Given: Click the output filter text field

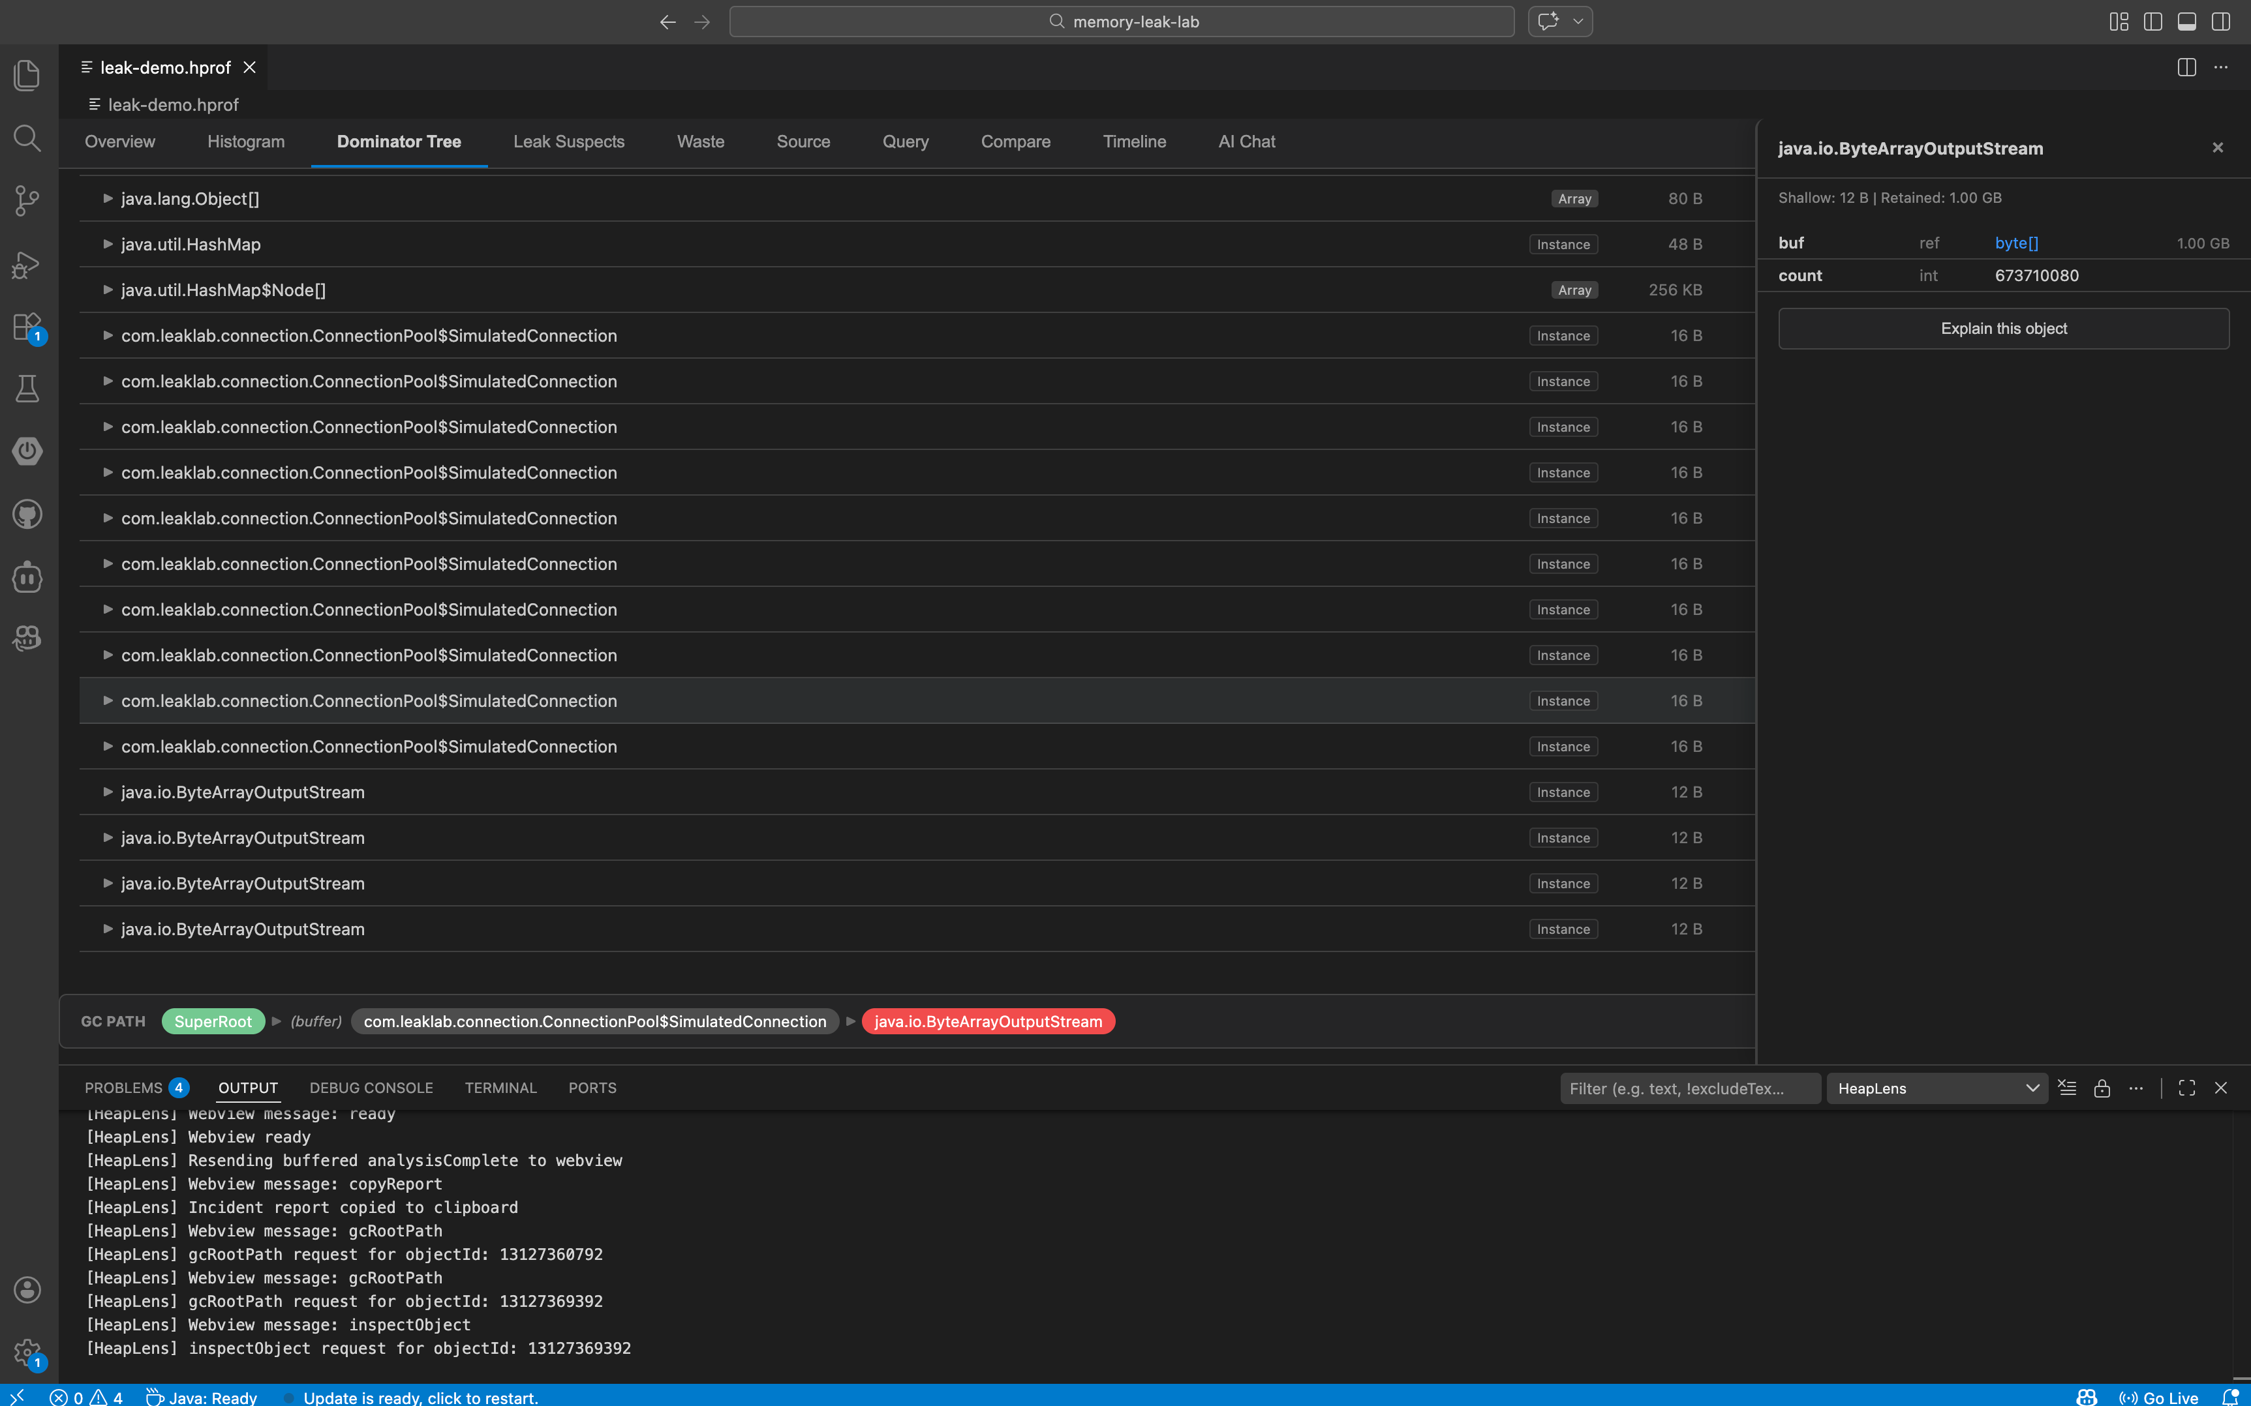Looking at the screenshot, I should pyautogui.click(x=1689, y=1088).
